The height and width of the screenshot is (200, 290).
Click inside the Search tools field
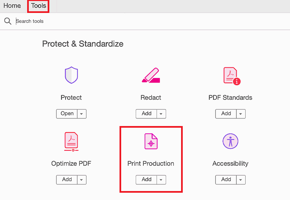pyautogui.click(x=50, y=21)
